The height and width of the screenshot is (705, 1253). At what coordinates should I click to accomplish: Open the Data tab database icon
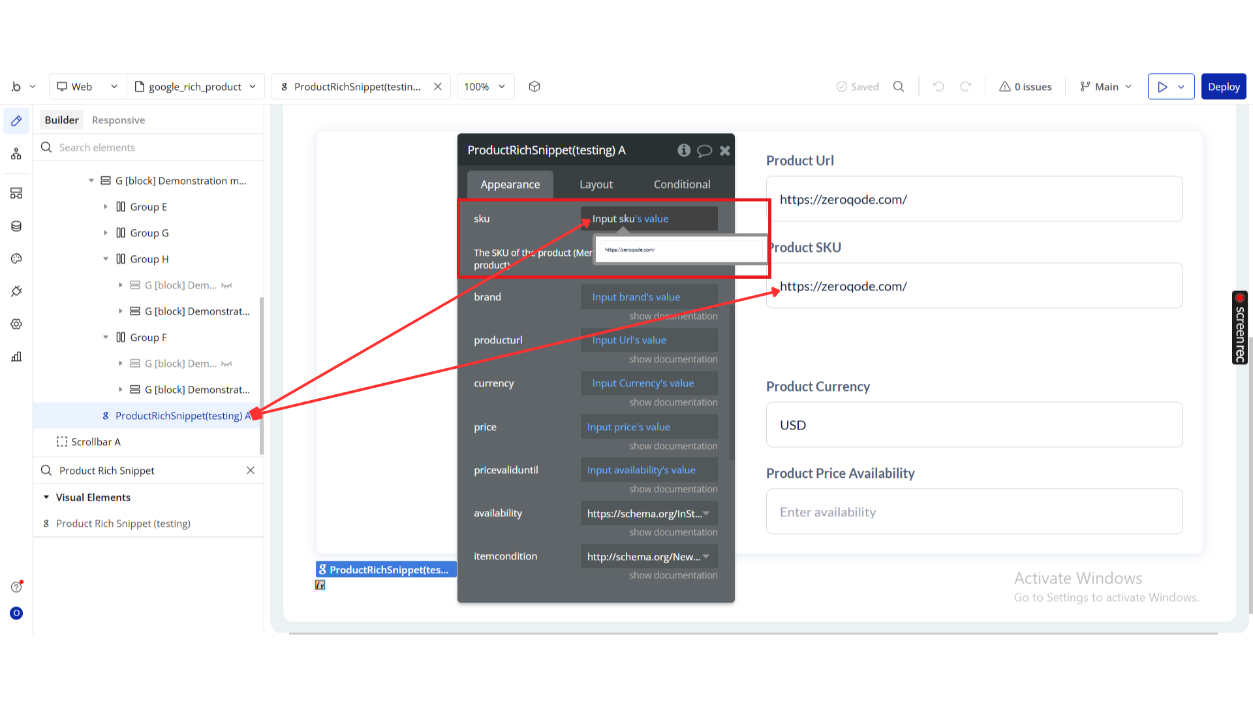click(16, 227)
